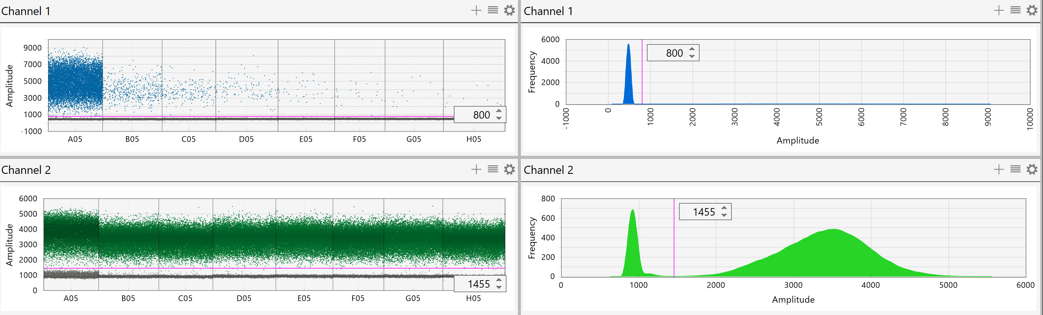The image size is (1043, 315).
Task: Click the plus icon in Channel 1 scatter panel
Action: click(x=476, y=11)
